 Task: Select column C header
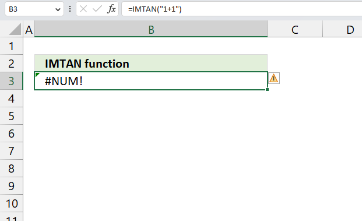(295, 29)
